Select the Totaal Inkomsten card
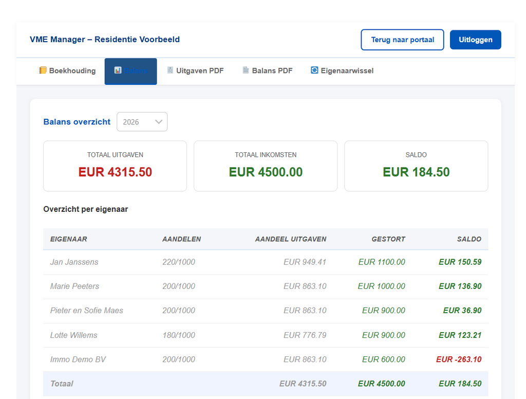 click(x=266, y=166)
